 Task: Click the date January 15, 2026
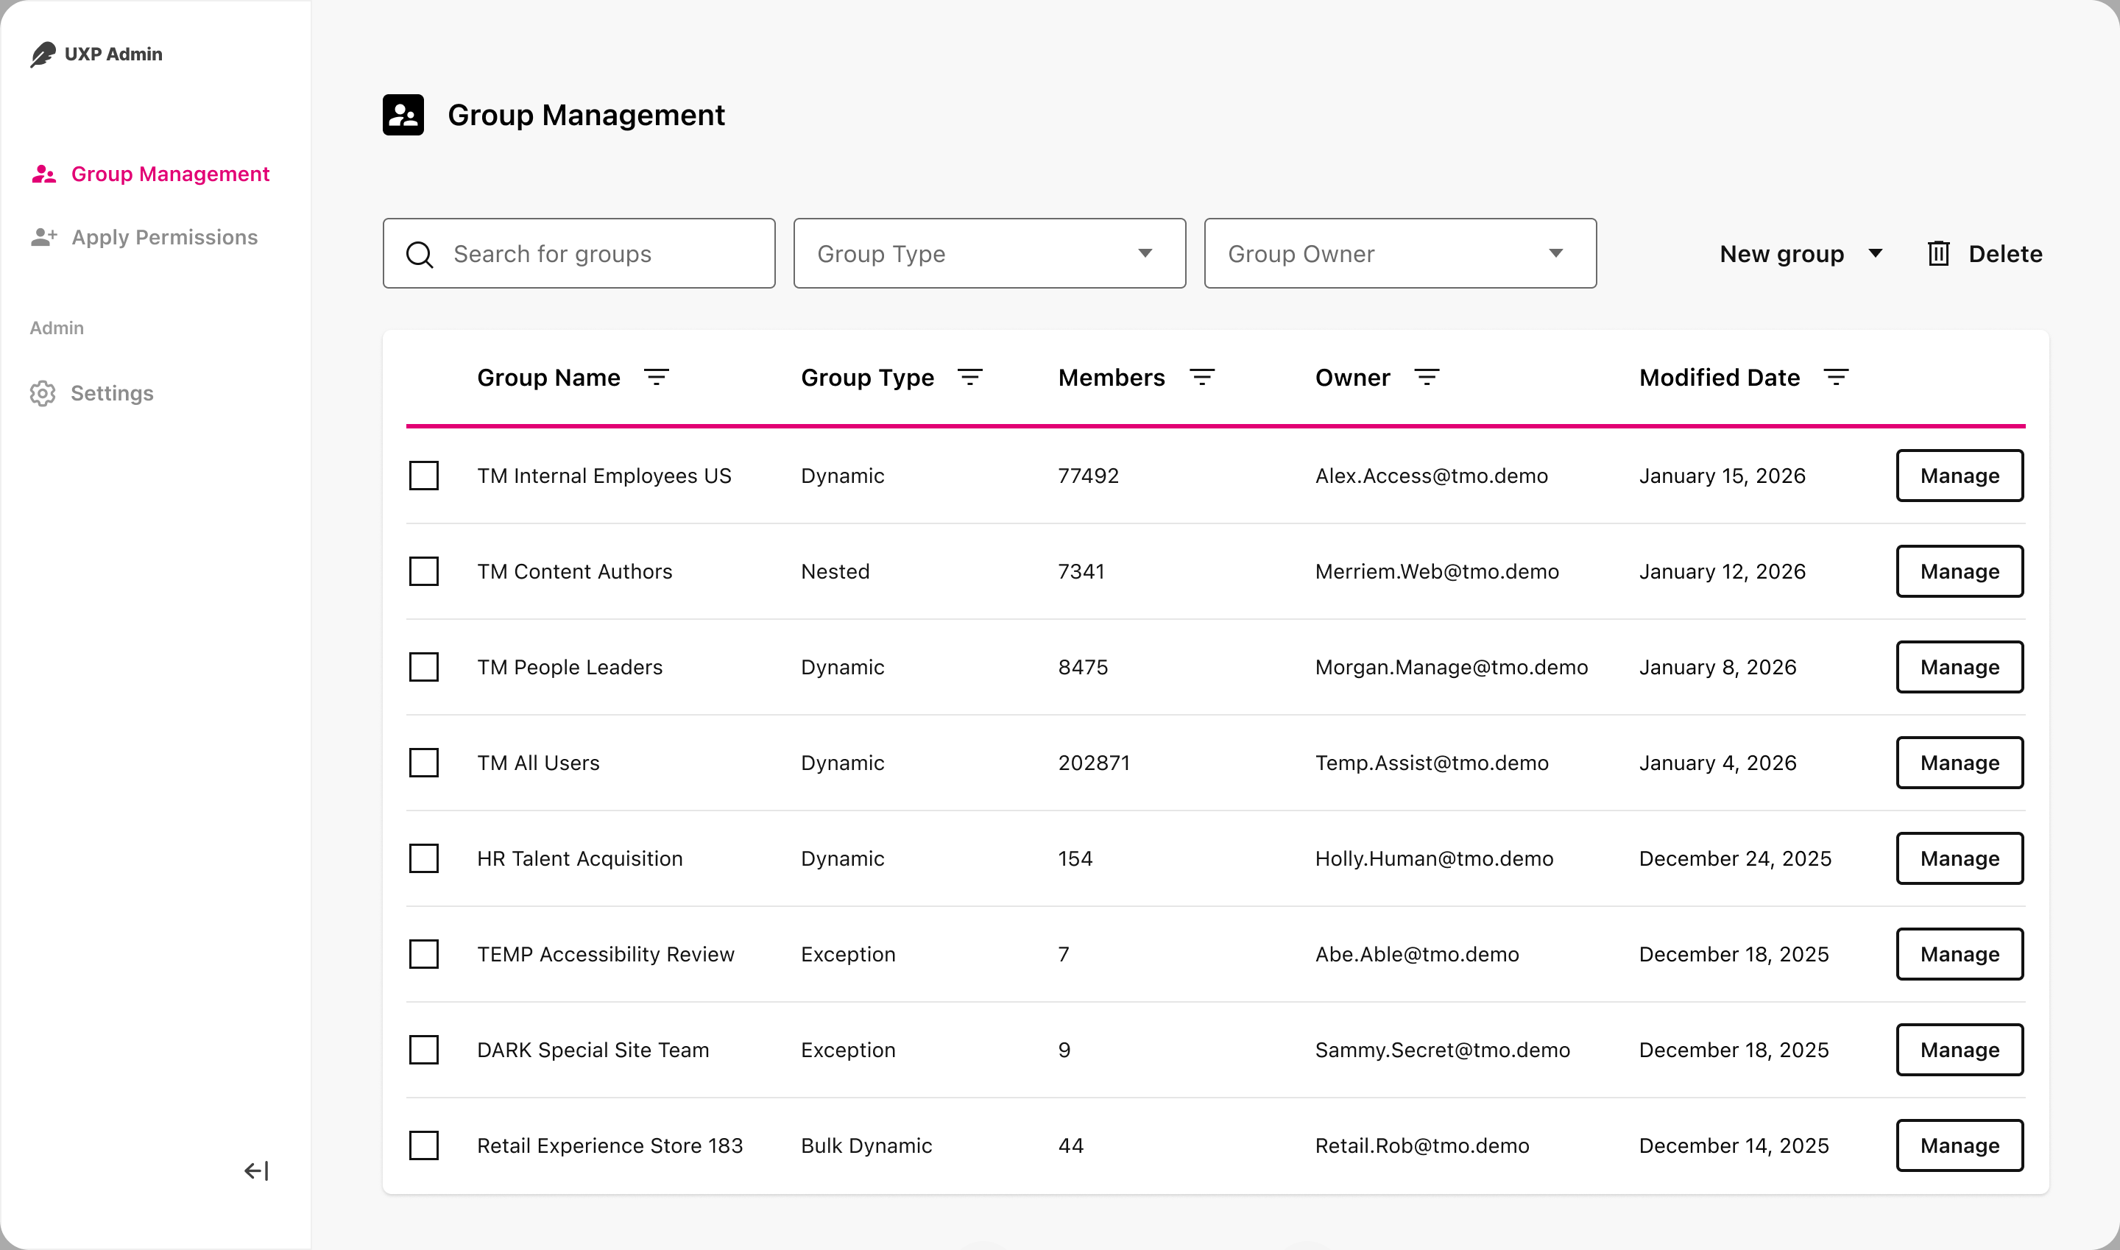coord(1722,476)
